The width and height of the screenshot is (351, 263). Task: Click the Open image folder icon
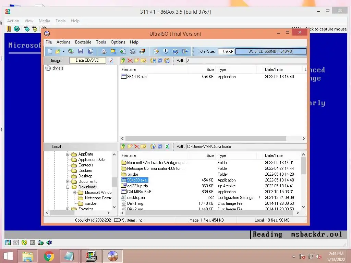(x=58, y=51)
